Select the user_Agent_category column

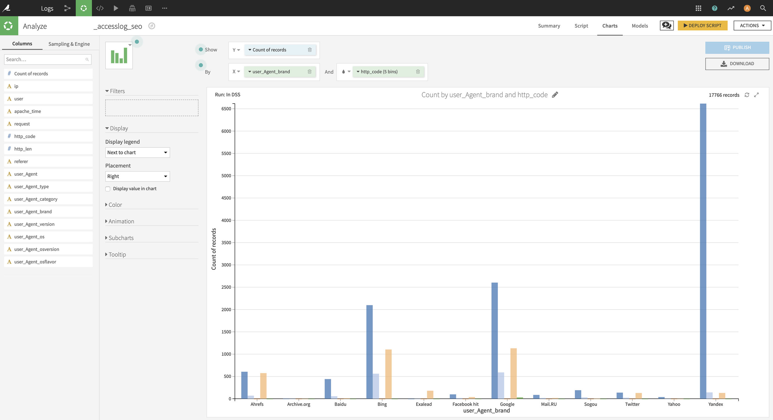point(48,199)
